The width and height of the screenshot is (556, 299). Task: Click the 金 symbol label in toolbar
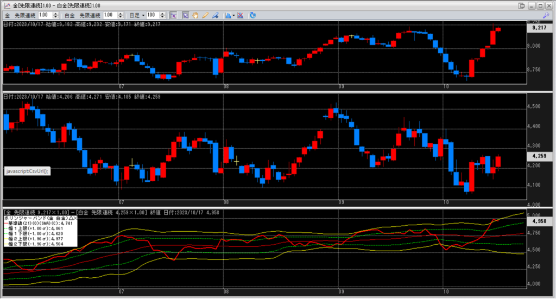pyautogui.click(x=7, y=15)
